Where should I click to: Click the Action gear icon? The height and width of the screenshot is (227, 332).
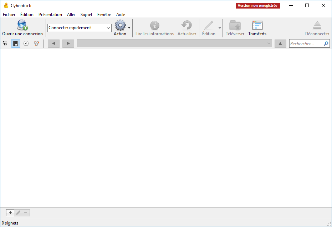[120, 25]
